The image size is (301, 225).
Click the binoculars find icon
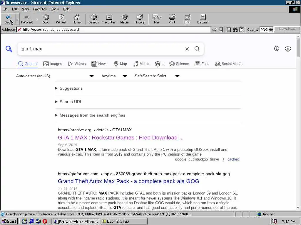click(235, 30)
